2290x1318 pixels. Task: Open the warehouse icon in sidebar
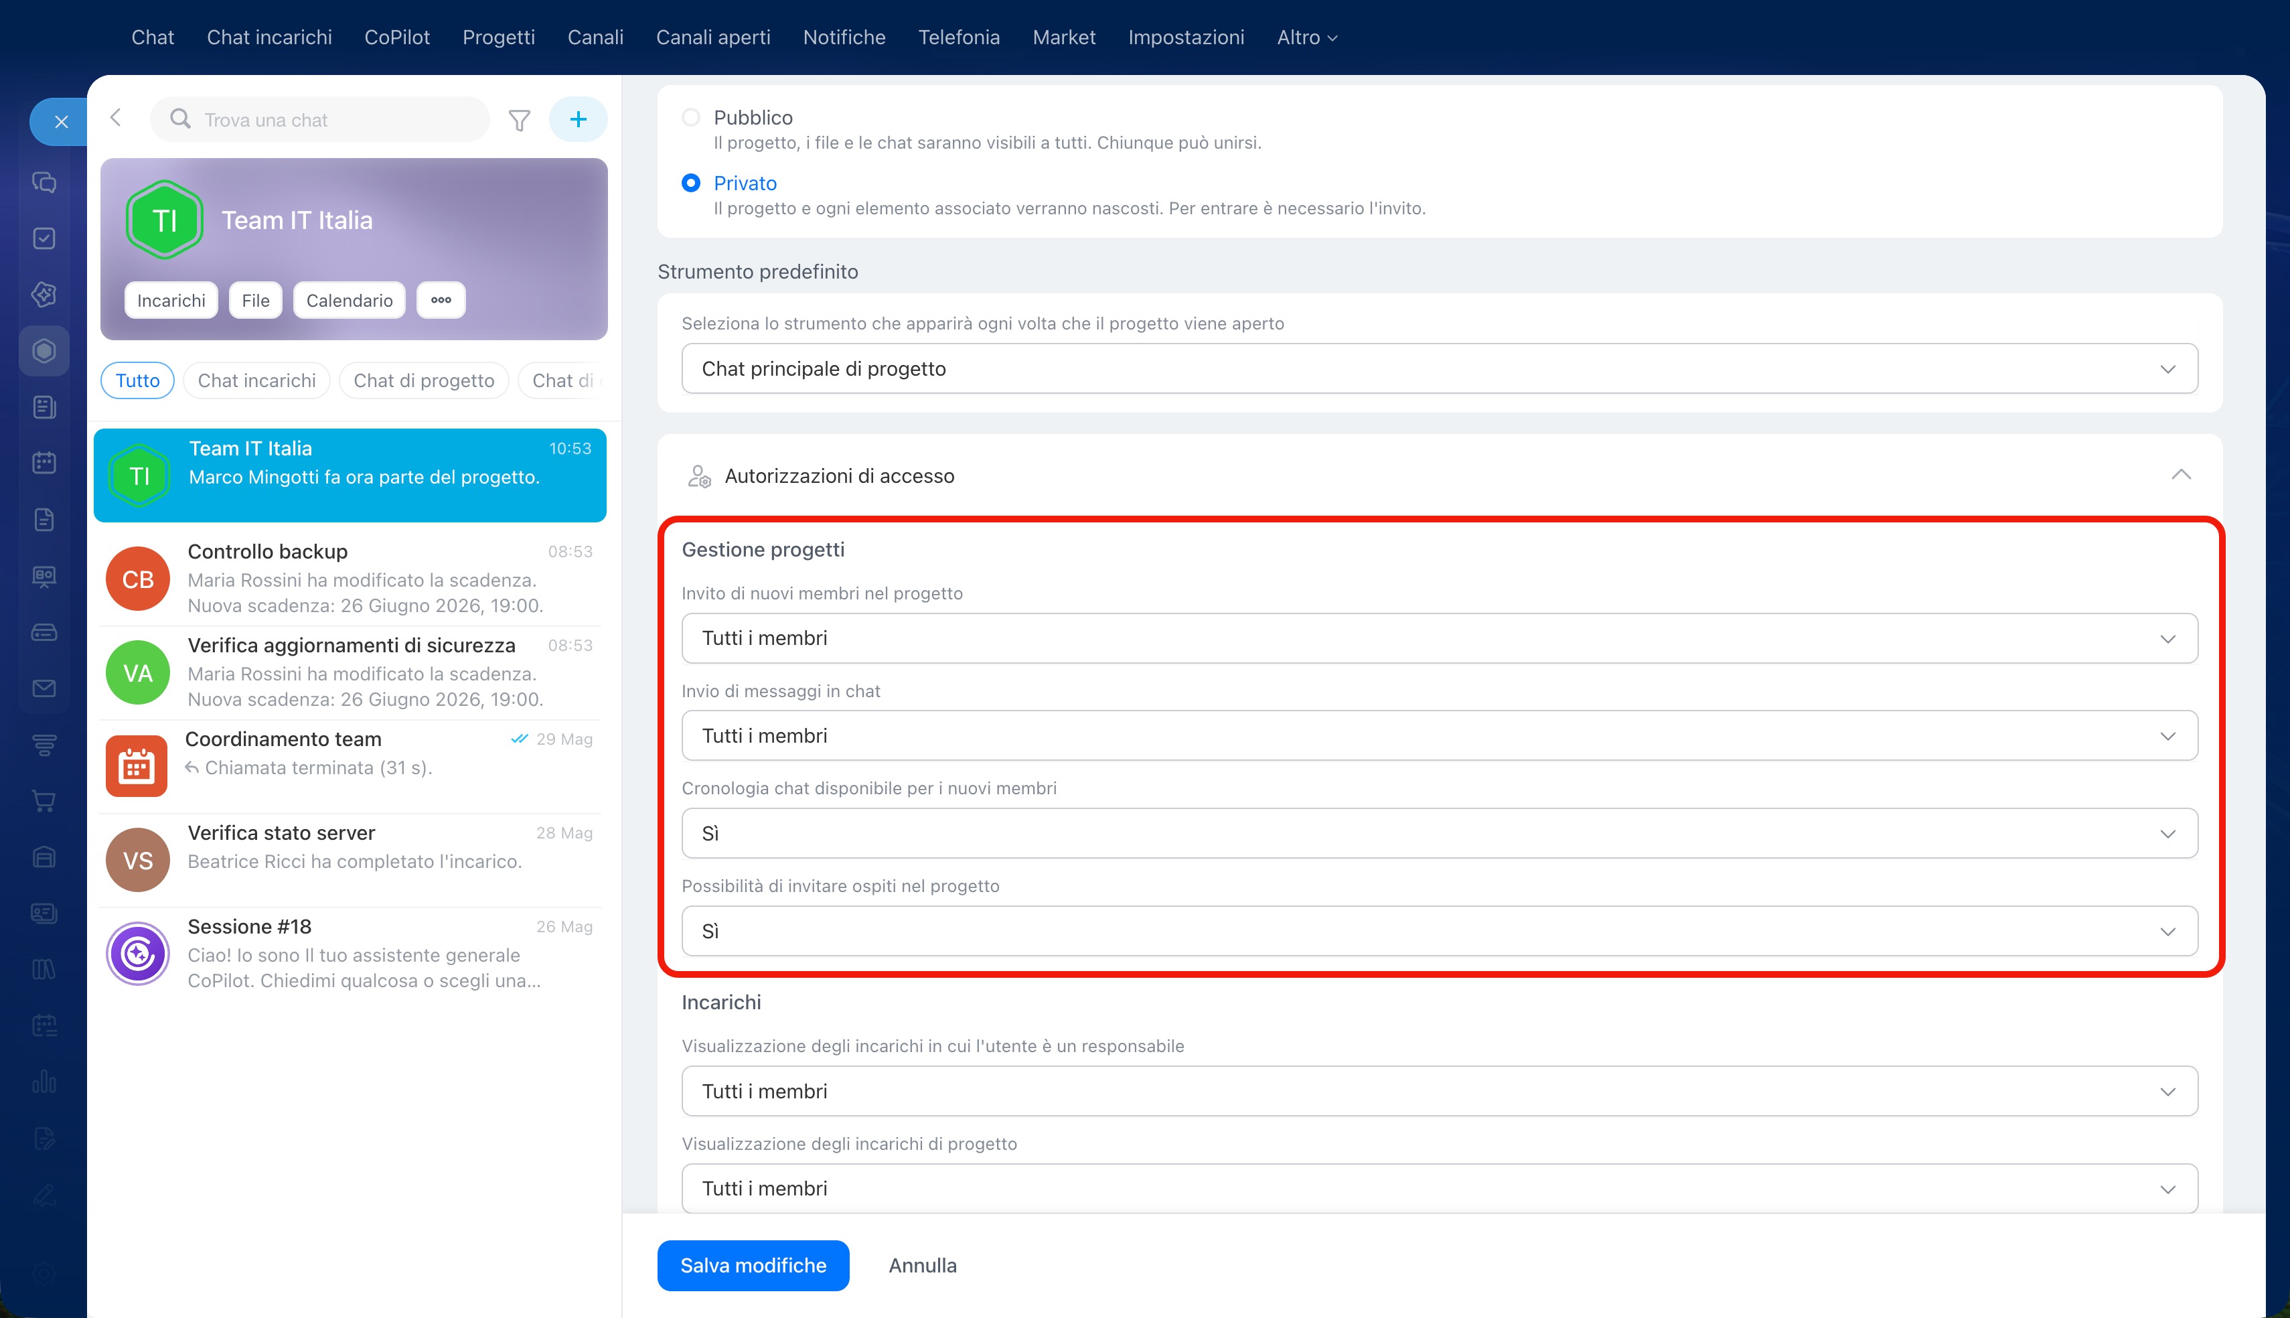pyautogui.click(x=44, y=857)
